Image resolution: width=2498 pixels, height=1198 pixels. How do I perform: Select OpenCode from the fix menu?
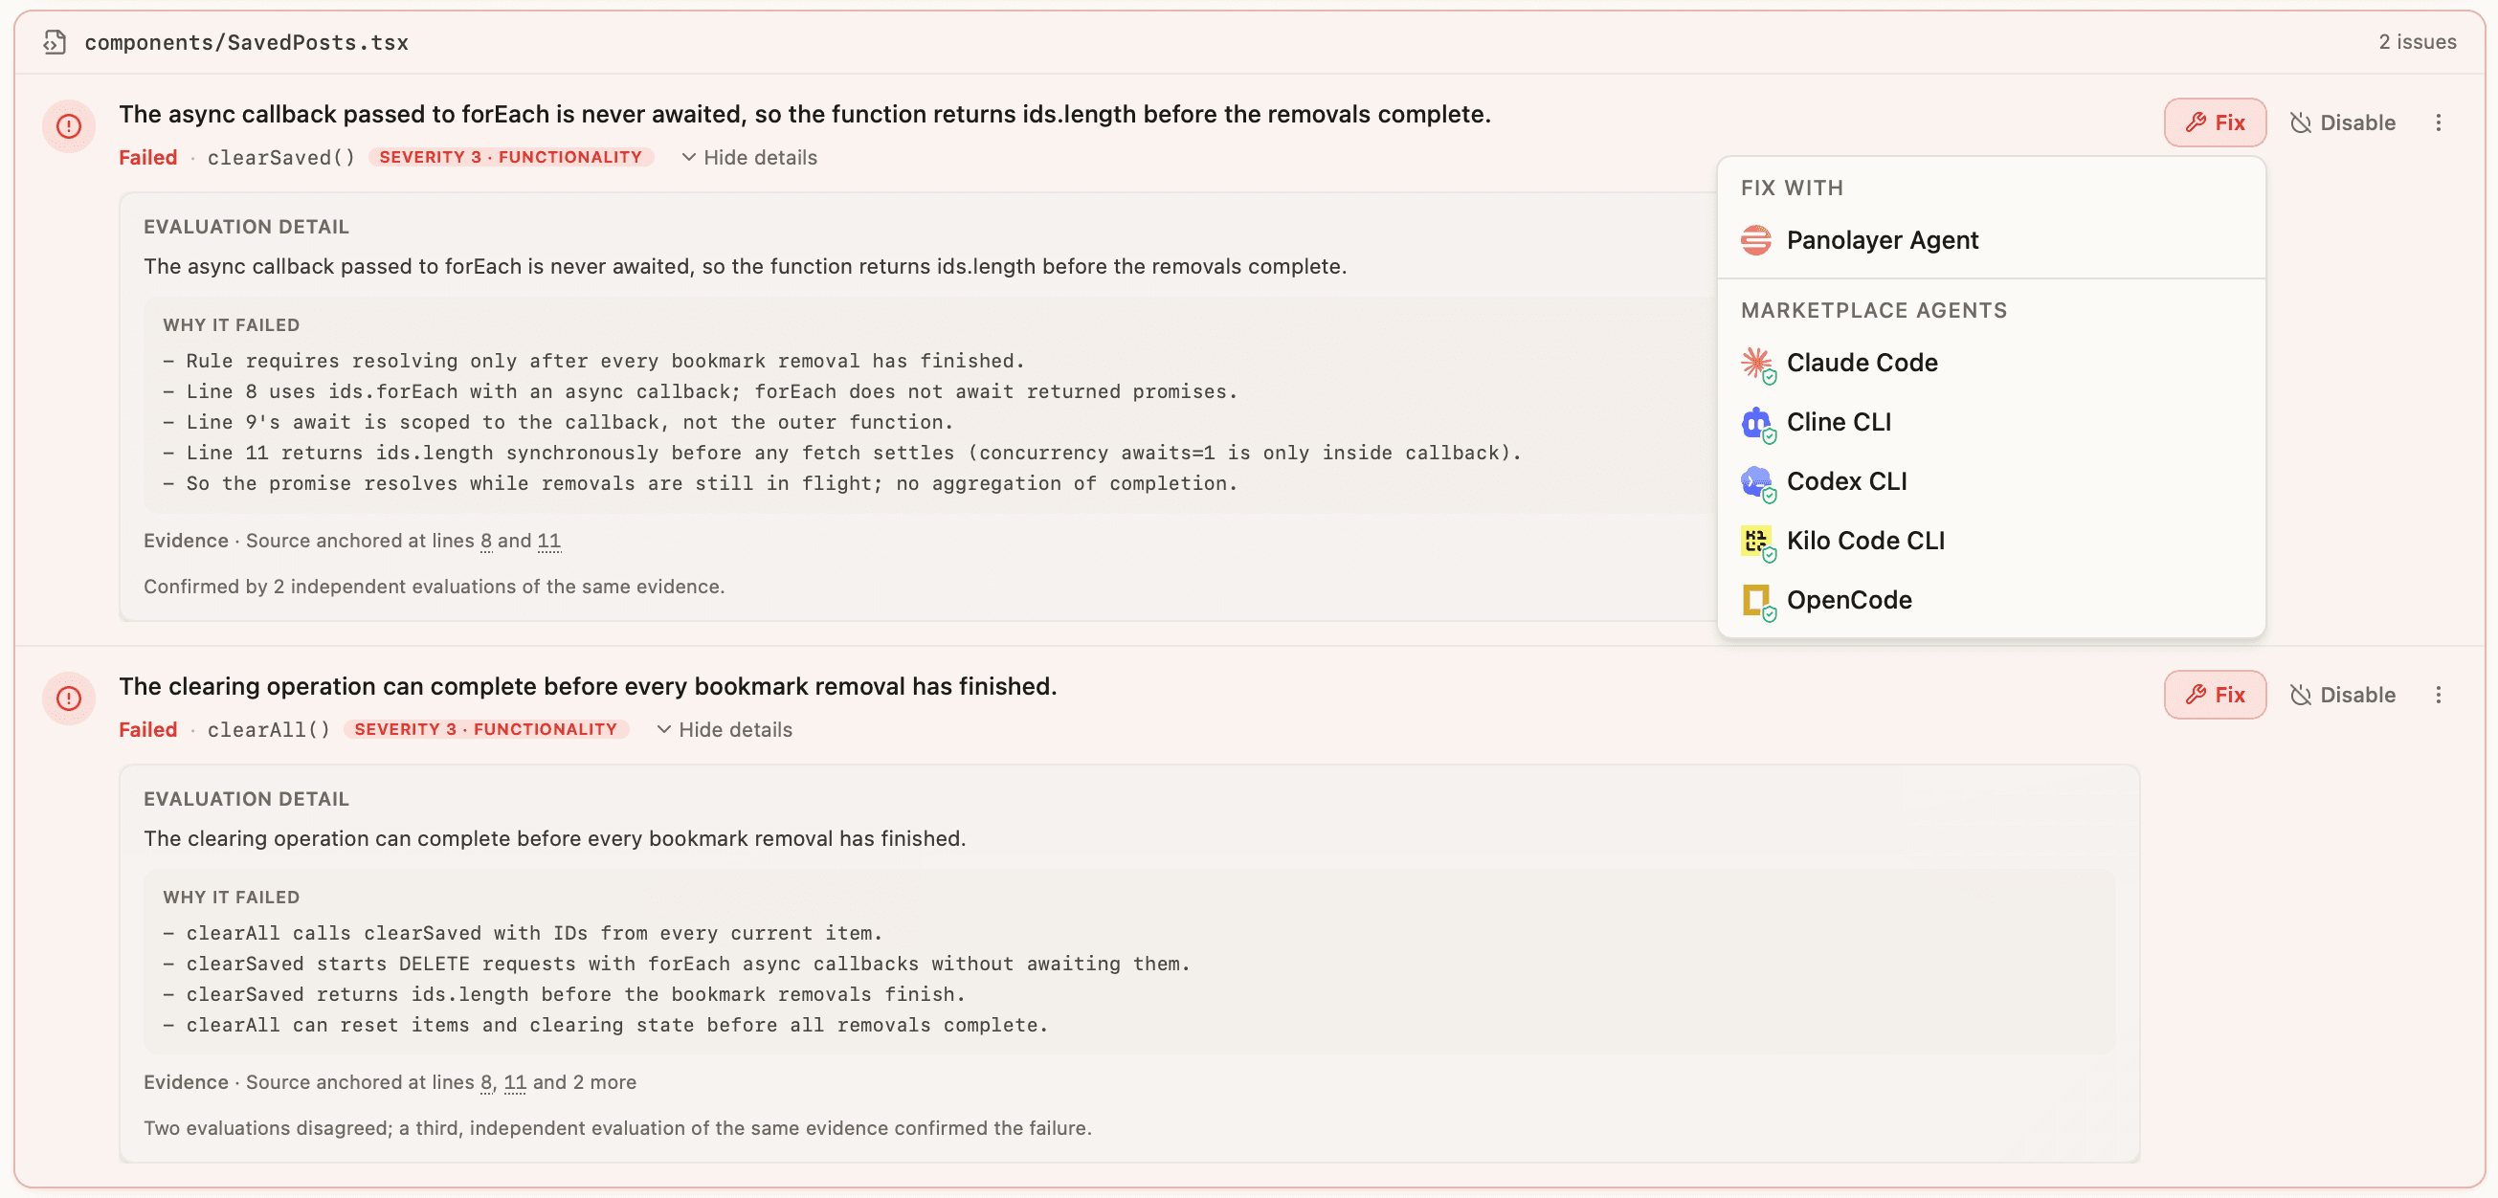tap(1990, 599)
